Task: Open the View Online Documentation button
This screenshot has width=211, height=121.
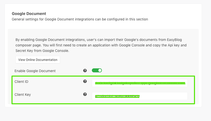Action: click(x=38, y=60)
